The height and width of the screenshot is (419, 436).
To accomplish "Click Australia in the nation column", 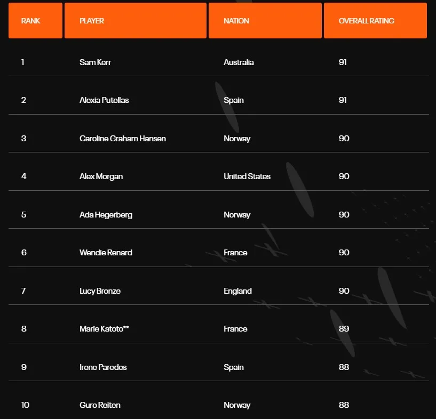I will click(x=239, y=62).
